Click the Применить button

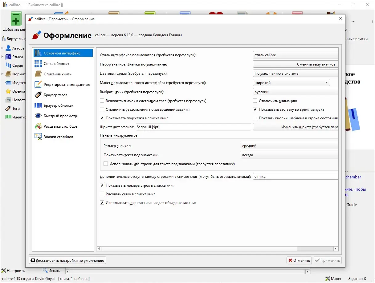click(328, 260)
